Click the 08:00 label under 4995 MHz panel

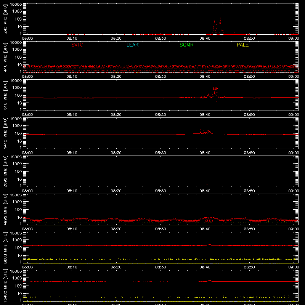click(x=27, y=229)
